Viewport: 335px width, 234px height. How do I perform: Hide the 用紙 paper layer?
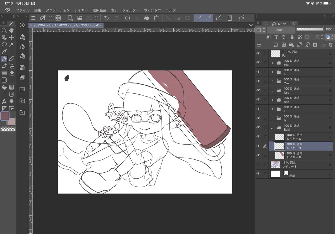(x=259, y=174)
